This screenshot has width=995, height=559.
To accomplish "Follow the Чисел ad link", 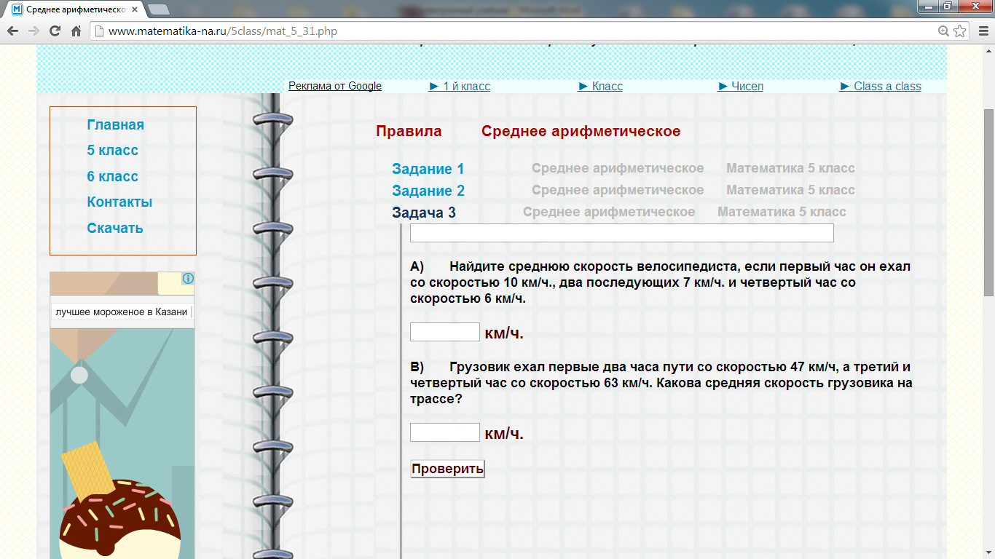I will click(741, 86).
